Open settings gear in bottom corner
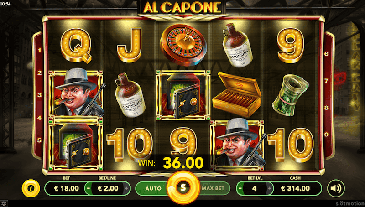The image size is (365, 207). pyautogui.click(x=4, y=204)
